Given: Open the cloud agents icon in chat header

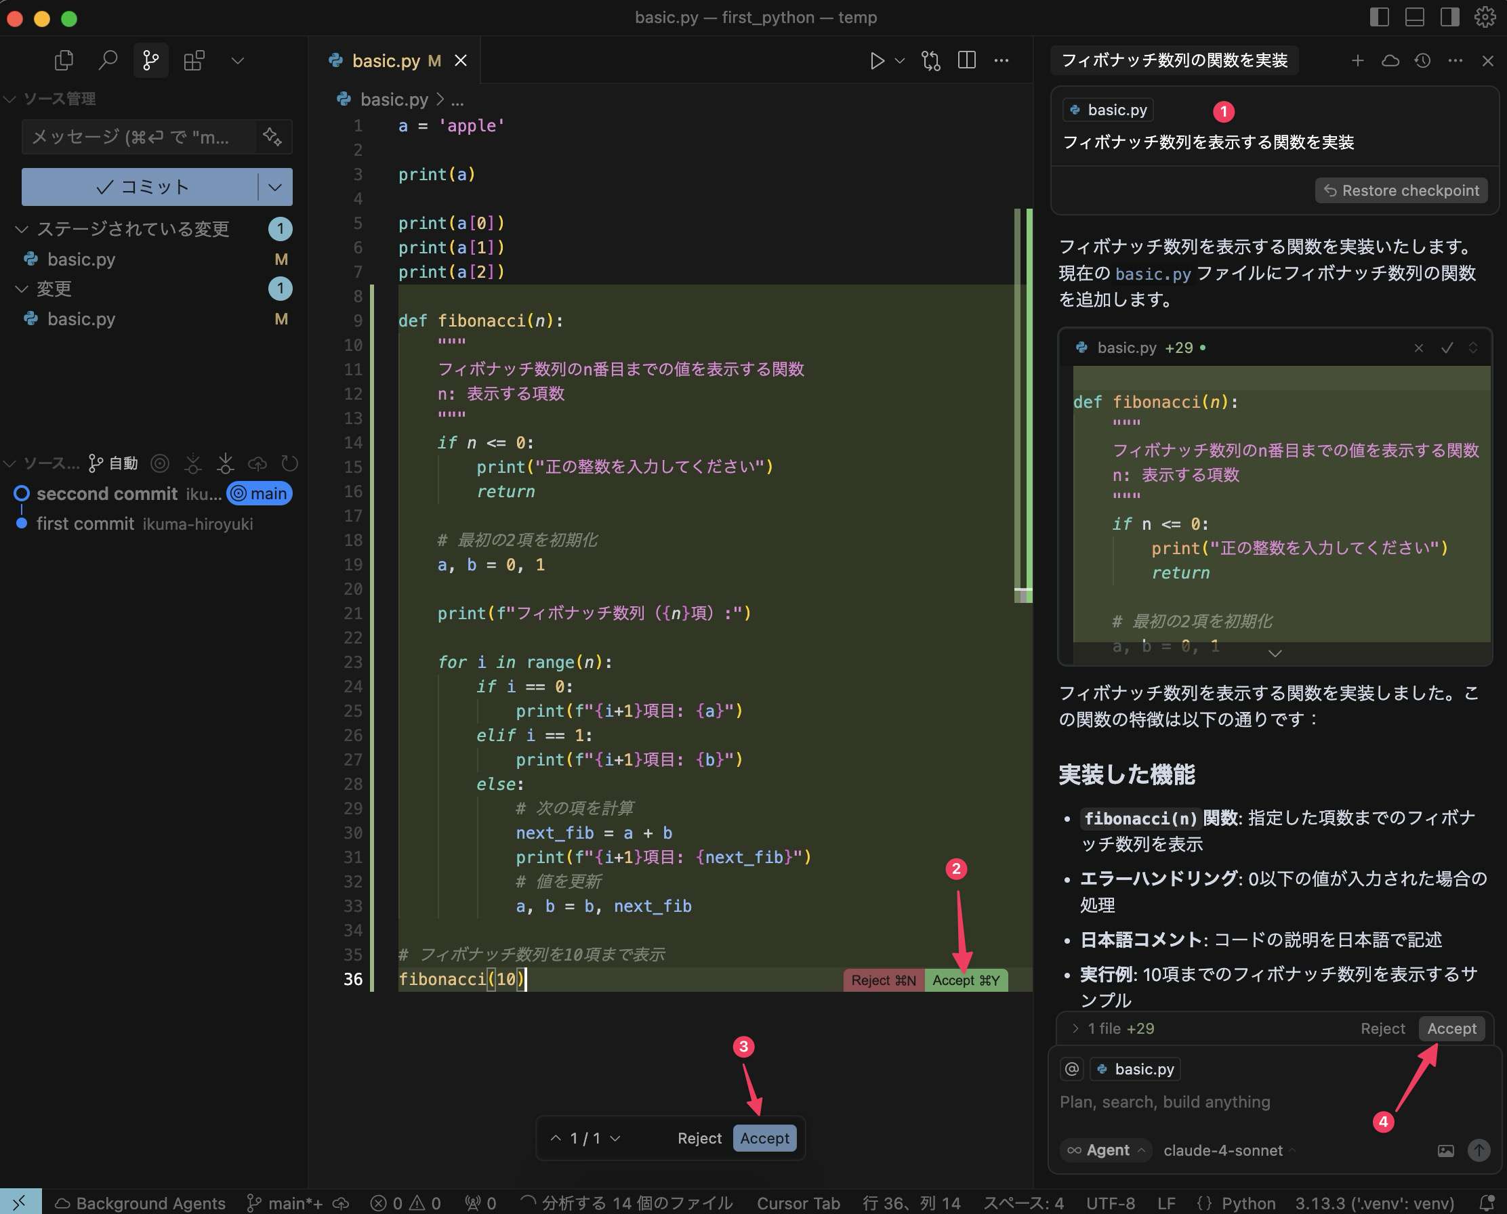Looking at the screenshot, I should 1390,61.
